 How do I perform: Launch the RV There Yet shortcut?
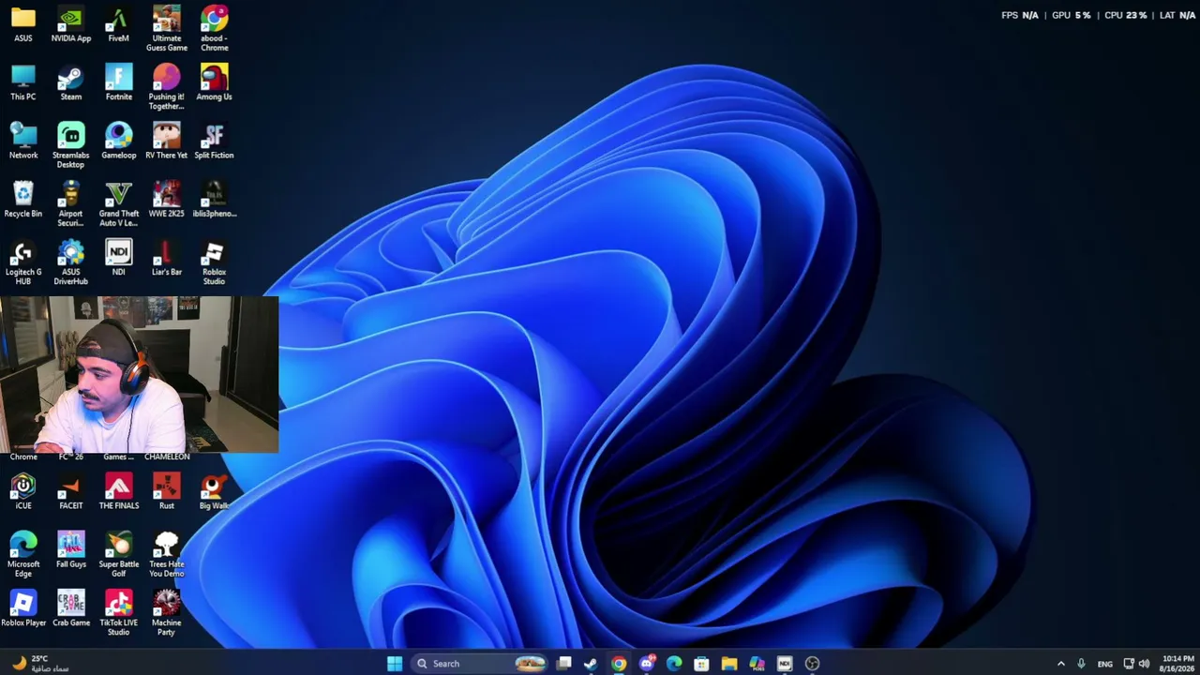tap(167, 142)
